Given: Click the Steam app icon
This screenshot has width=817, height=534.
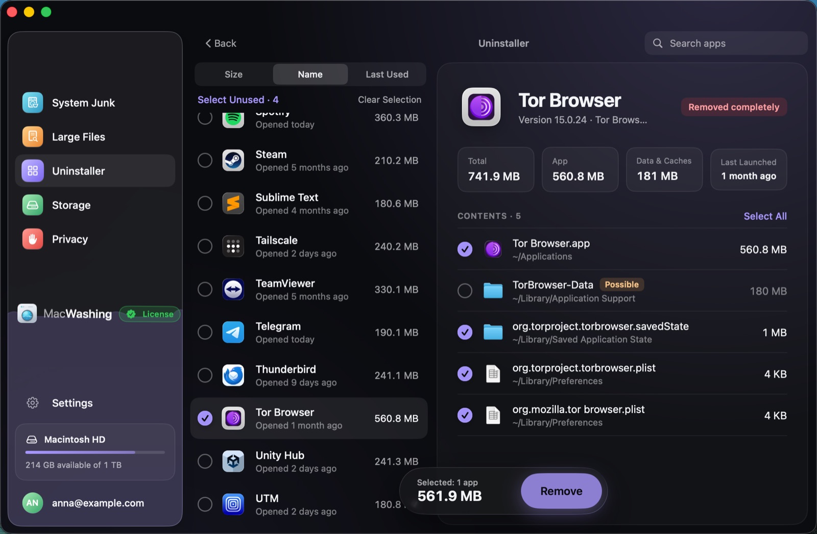Looking at the screenshot, I should (233, 160).
